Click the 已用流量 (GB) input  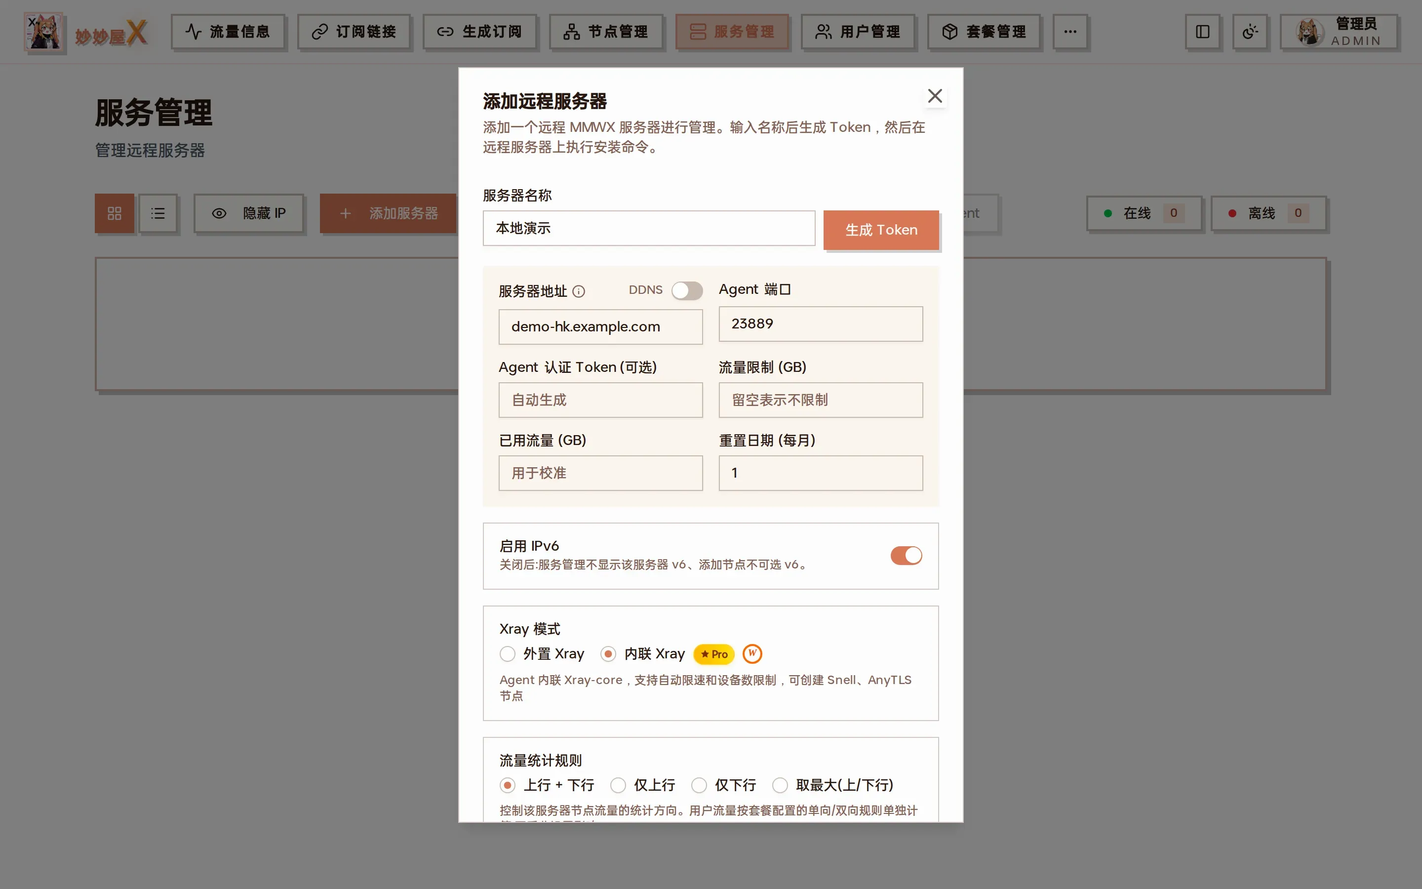[x=600, y=473]
